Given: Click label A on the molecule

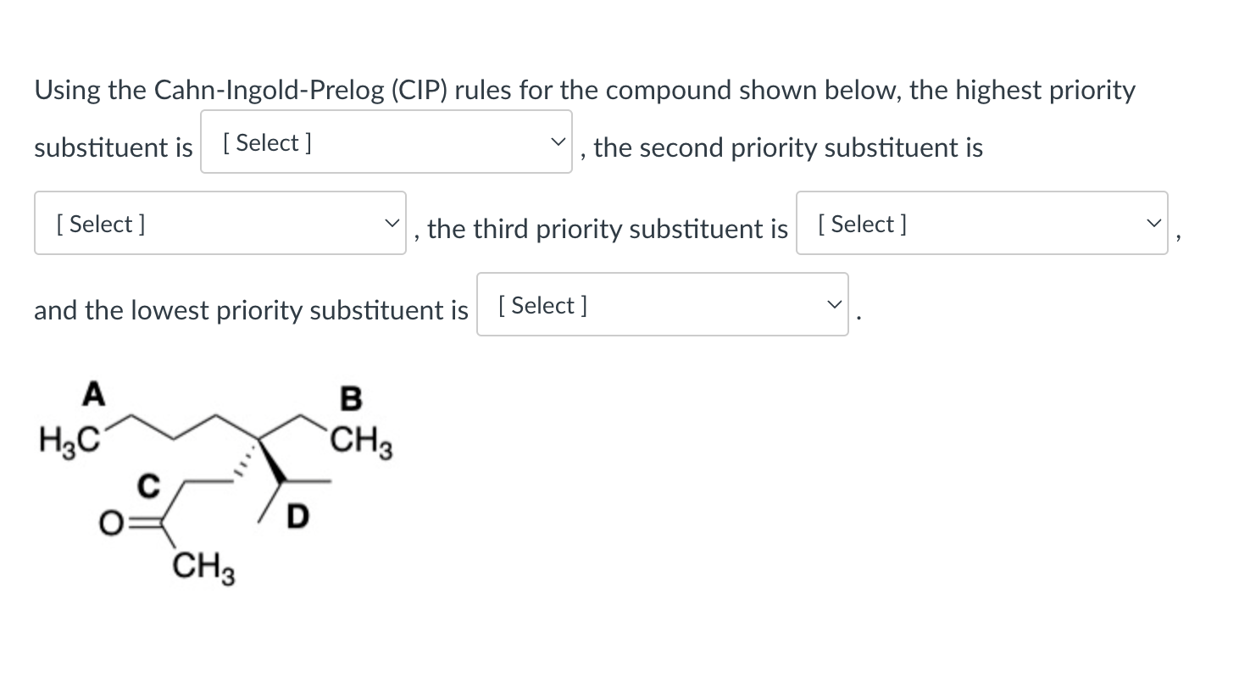Looking at the screenshot, I should coord(93,393).
